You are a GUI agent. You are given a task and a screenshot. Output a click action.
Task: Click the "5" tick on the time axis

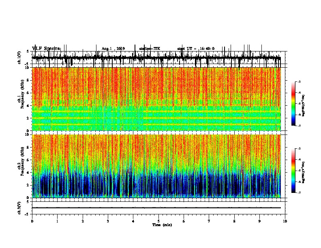click(158, 221)
